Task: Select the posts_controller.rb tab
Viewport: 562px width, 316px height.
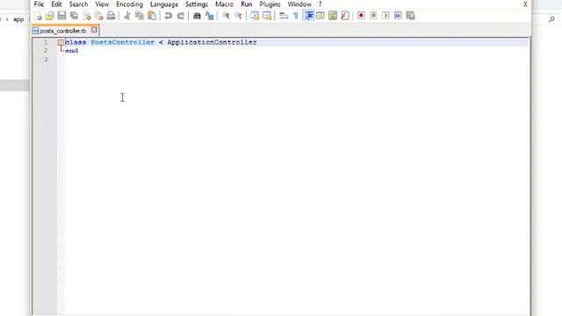Action: point(62,31)
